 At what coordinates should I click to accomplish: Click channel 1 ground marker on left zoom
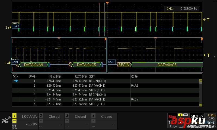point(8,63)
